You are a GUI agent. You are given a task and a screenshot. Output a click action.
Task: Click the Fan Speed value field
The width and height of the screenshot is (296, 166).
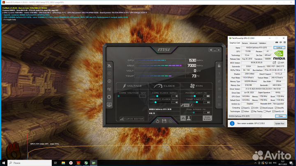pyautogui.click(x=207, y=112)
